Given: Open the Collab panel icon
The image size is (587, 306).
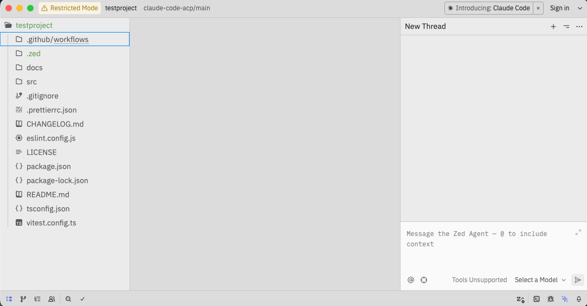Looking at the screenshot, I should (x=51, y=299).
